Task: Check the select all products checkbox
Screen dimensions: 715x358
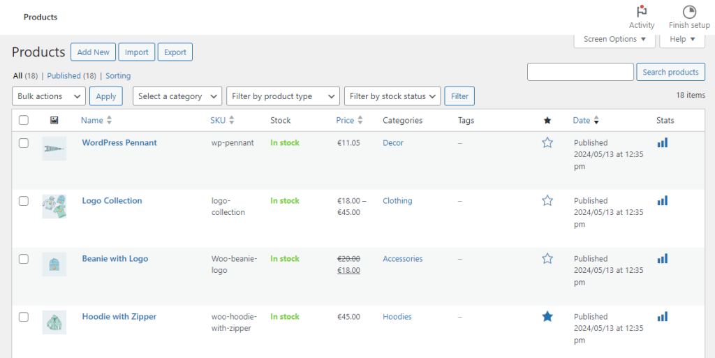Action: point(24,120)
